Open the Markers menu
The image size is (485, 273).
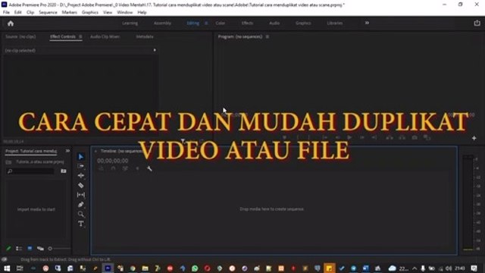69,12
